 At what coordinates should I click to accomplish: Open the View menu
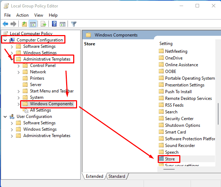(39, 15)
